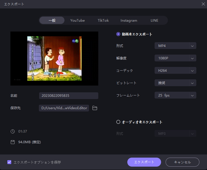The height and width of the screenshot is (170, 207).
Task: Open the save location folder browser icon
Action: pos(95,108)
